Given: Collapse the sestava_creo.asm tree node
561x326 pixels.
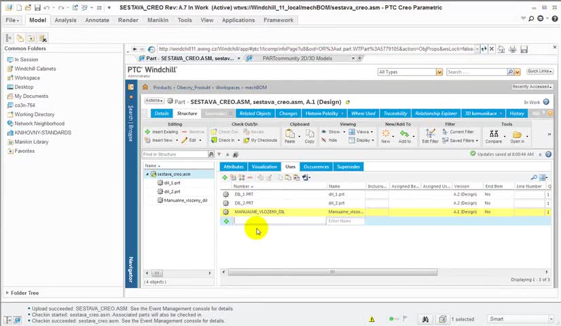Looking at the screenshot, I should pos(147,175).
